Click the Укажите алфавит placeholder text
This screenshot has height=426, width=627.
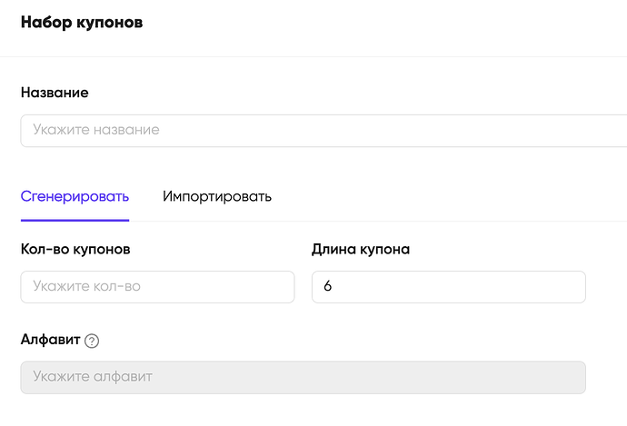pos(93,376)
